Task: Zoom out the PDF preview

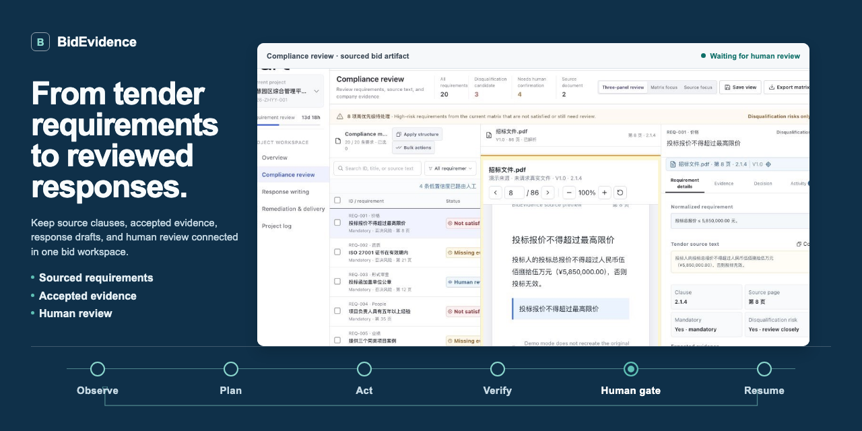Action: [568, 193]
